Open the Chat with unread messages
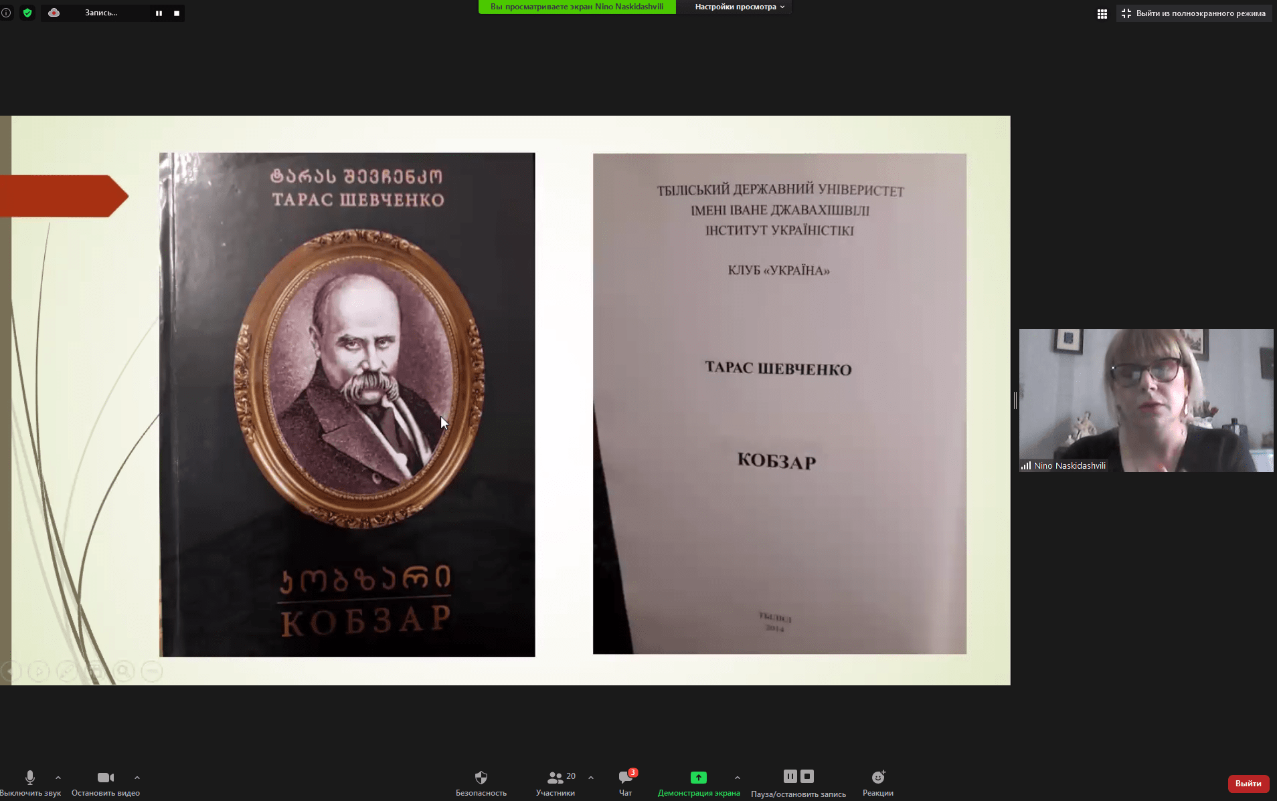The image size is (1277, 801). pyautogui.click(x=625, y=782)
